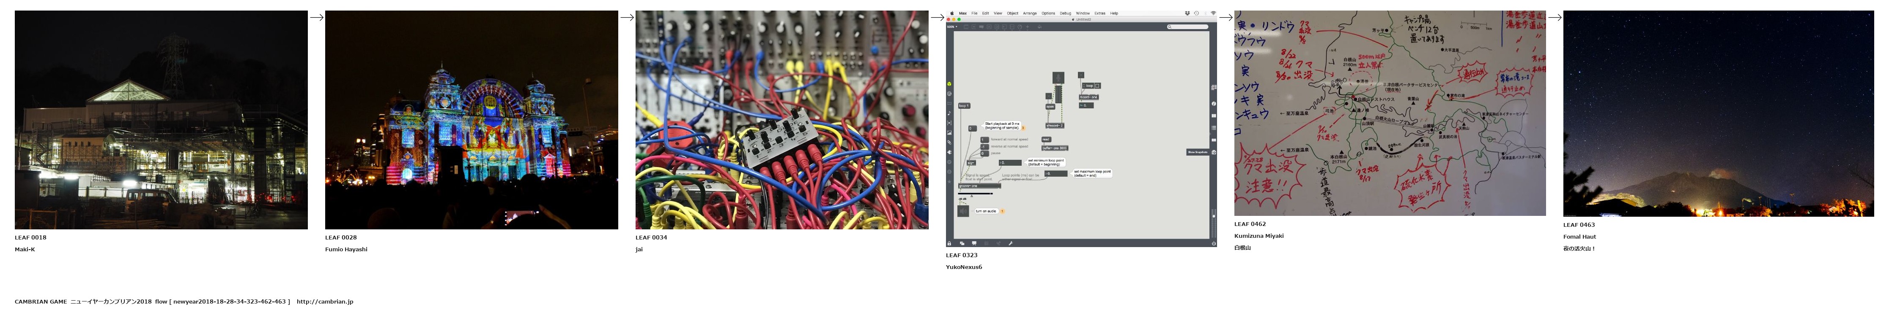
Task: Toggle the audio power button at bottom right
Action: (1214, 243)
